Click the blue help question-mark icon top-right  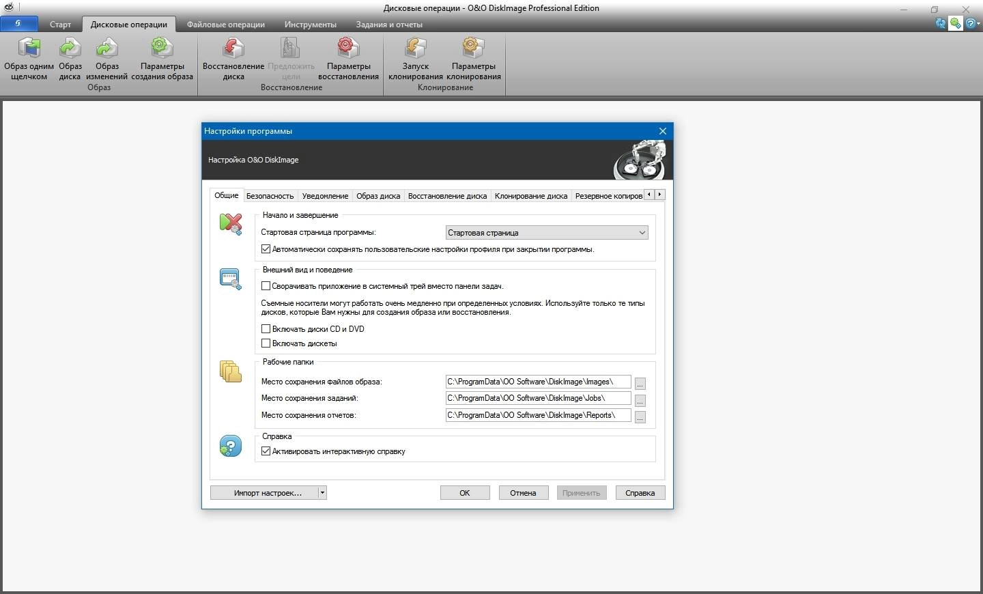point(970,23)
